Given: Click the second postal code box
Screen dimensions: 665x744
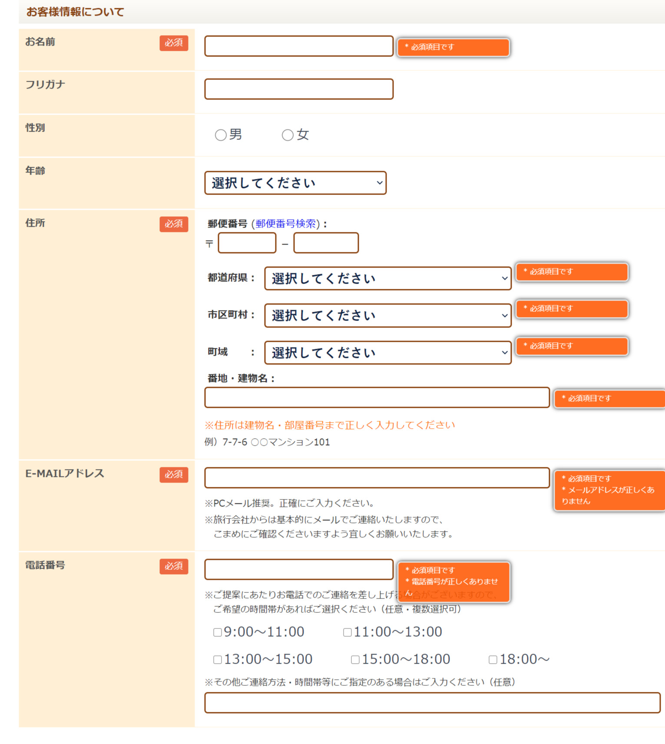Looking at the screenshot, I should [326, 243].
